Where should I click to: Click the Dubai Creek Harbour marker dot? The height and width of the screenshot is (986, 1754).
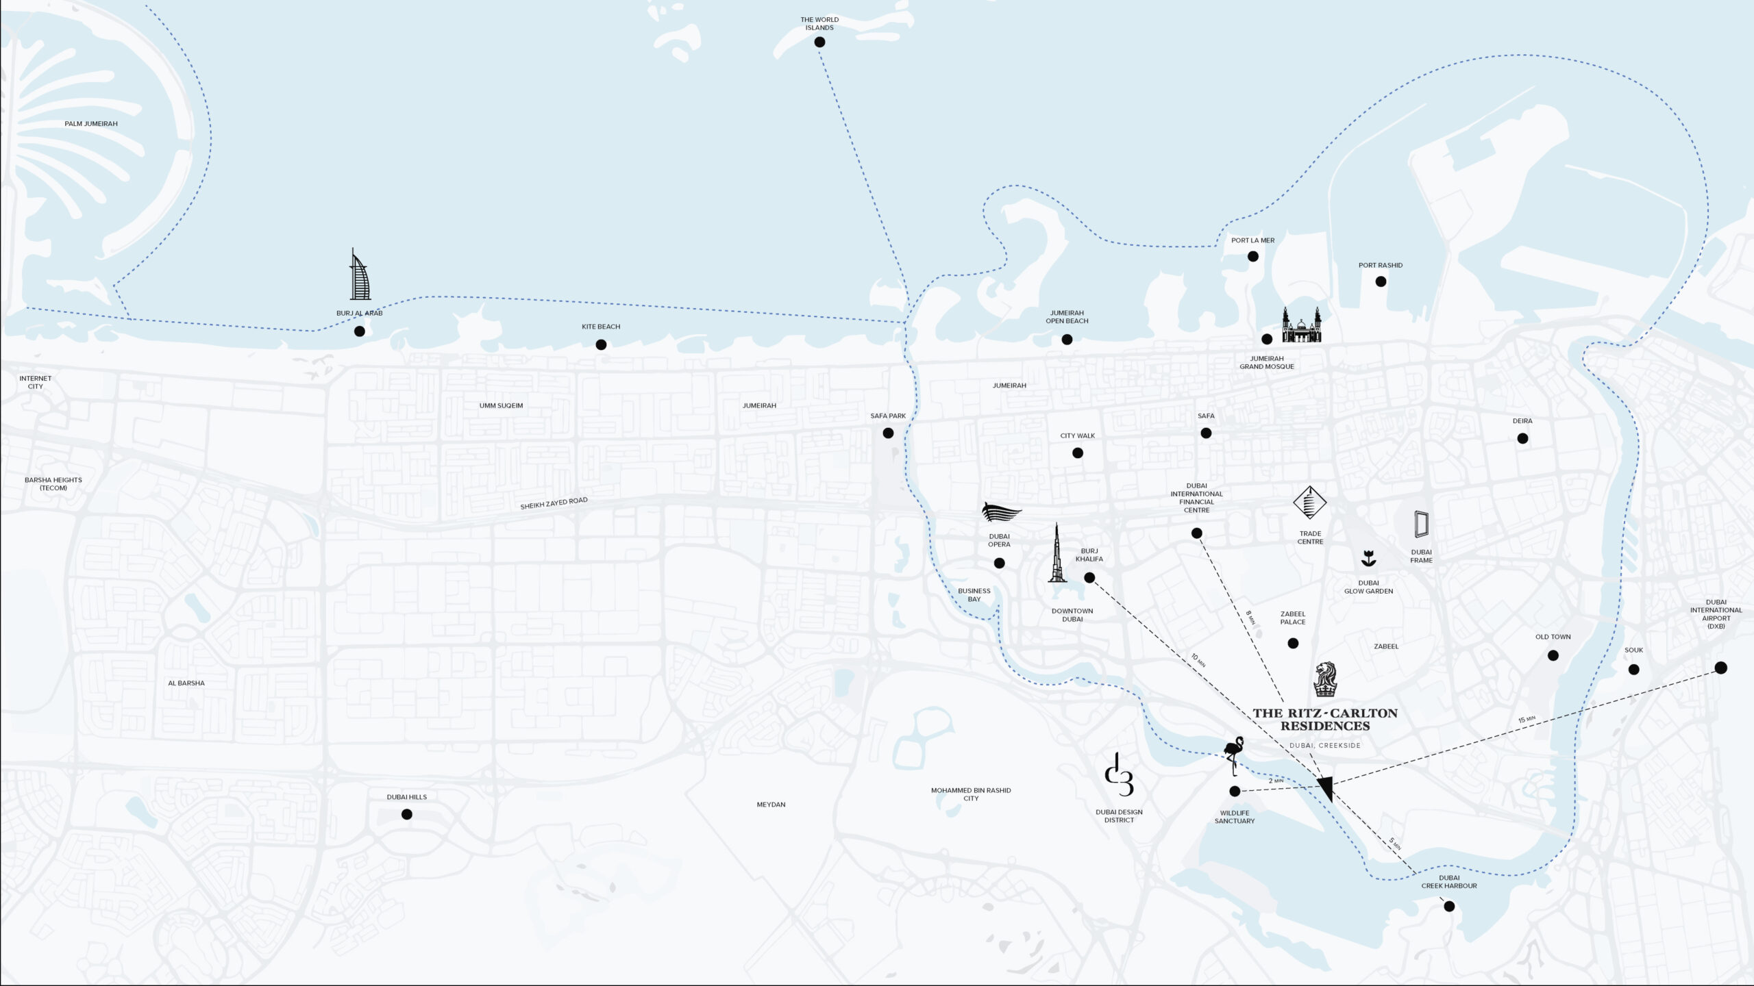(1449, 907)
